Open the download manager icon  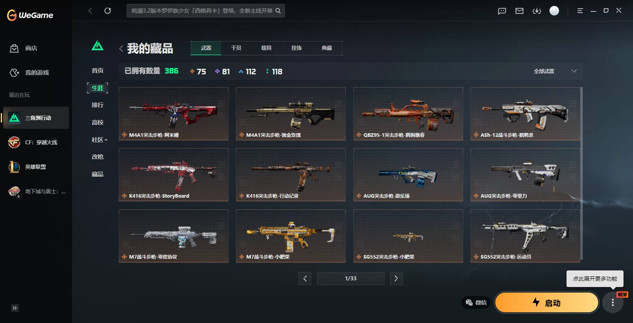pyautogui.click(x=537, y=11)
